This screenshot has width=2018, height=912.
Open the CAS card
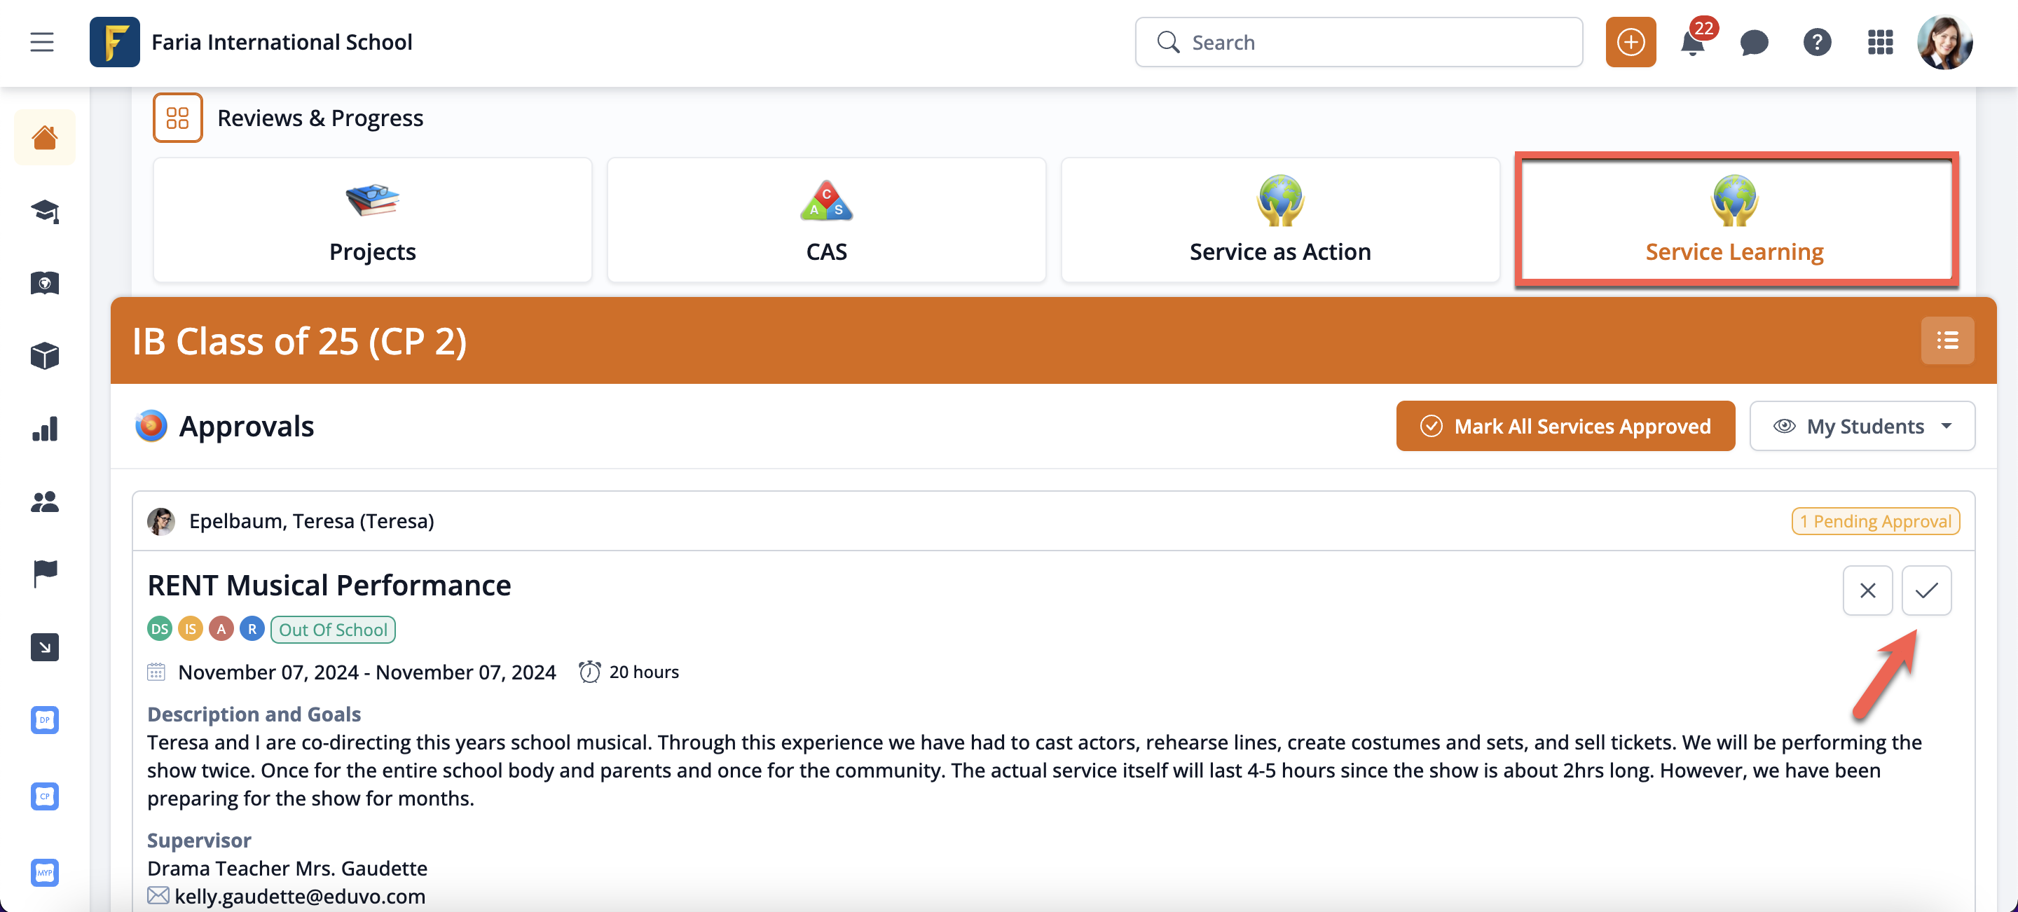coord(827,220)
